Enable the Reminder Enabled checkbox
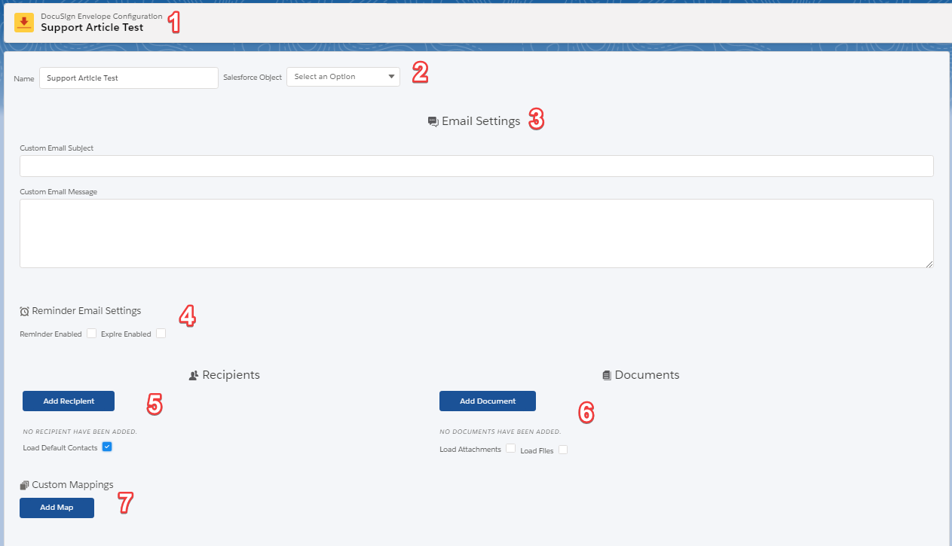This screenshot has width=952, height=546. [x=91, y=333]
